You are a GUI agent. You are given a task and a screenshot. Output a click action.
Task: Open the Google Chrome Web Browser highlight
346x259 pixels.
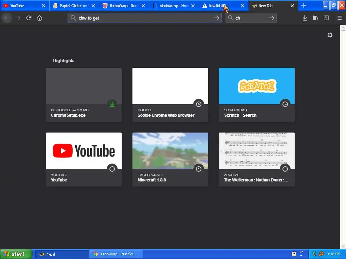click(x=170, y=95)
